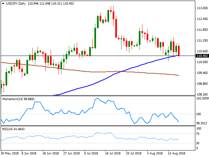The image size is (209, 157).
Task: Select the brown moving average line
Action: (x=91, y=72)
